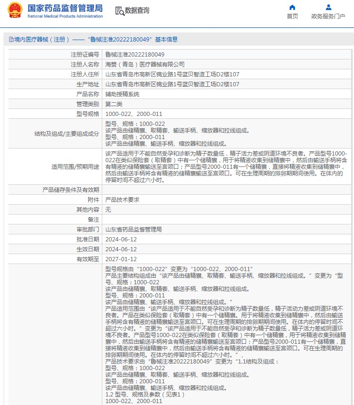Click the national emblem logo
The height and width of the screenshot is (405, 354).
(x=15, y=10)
